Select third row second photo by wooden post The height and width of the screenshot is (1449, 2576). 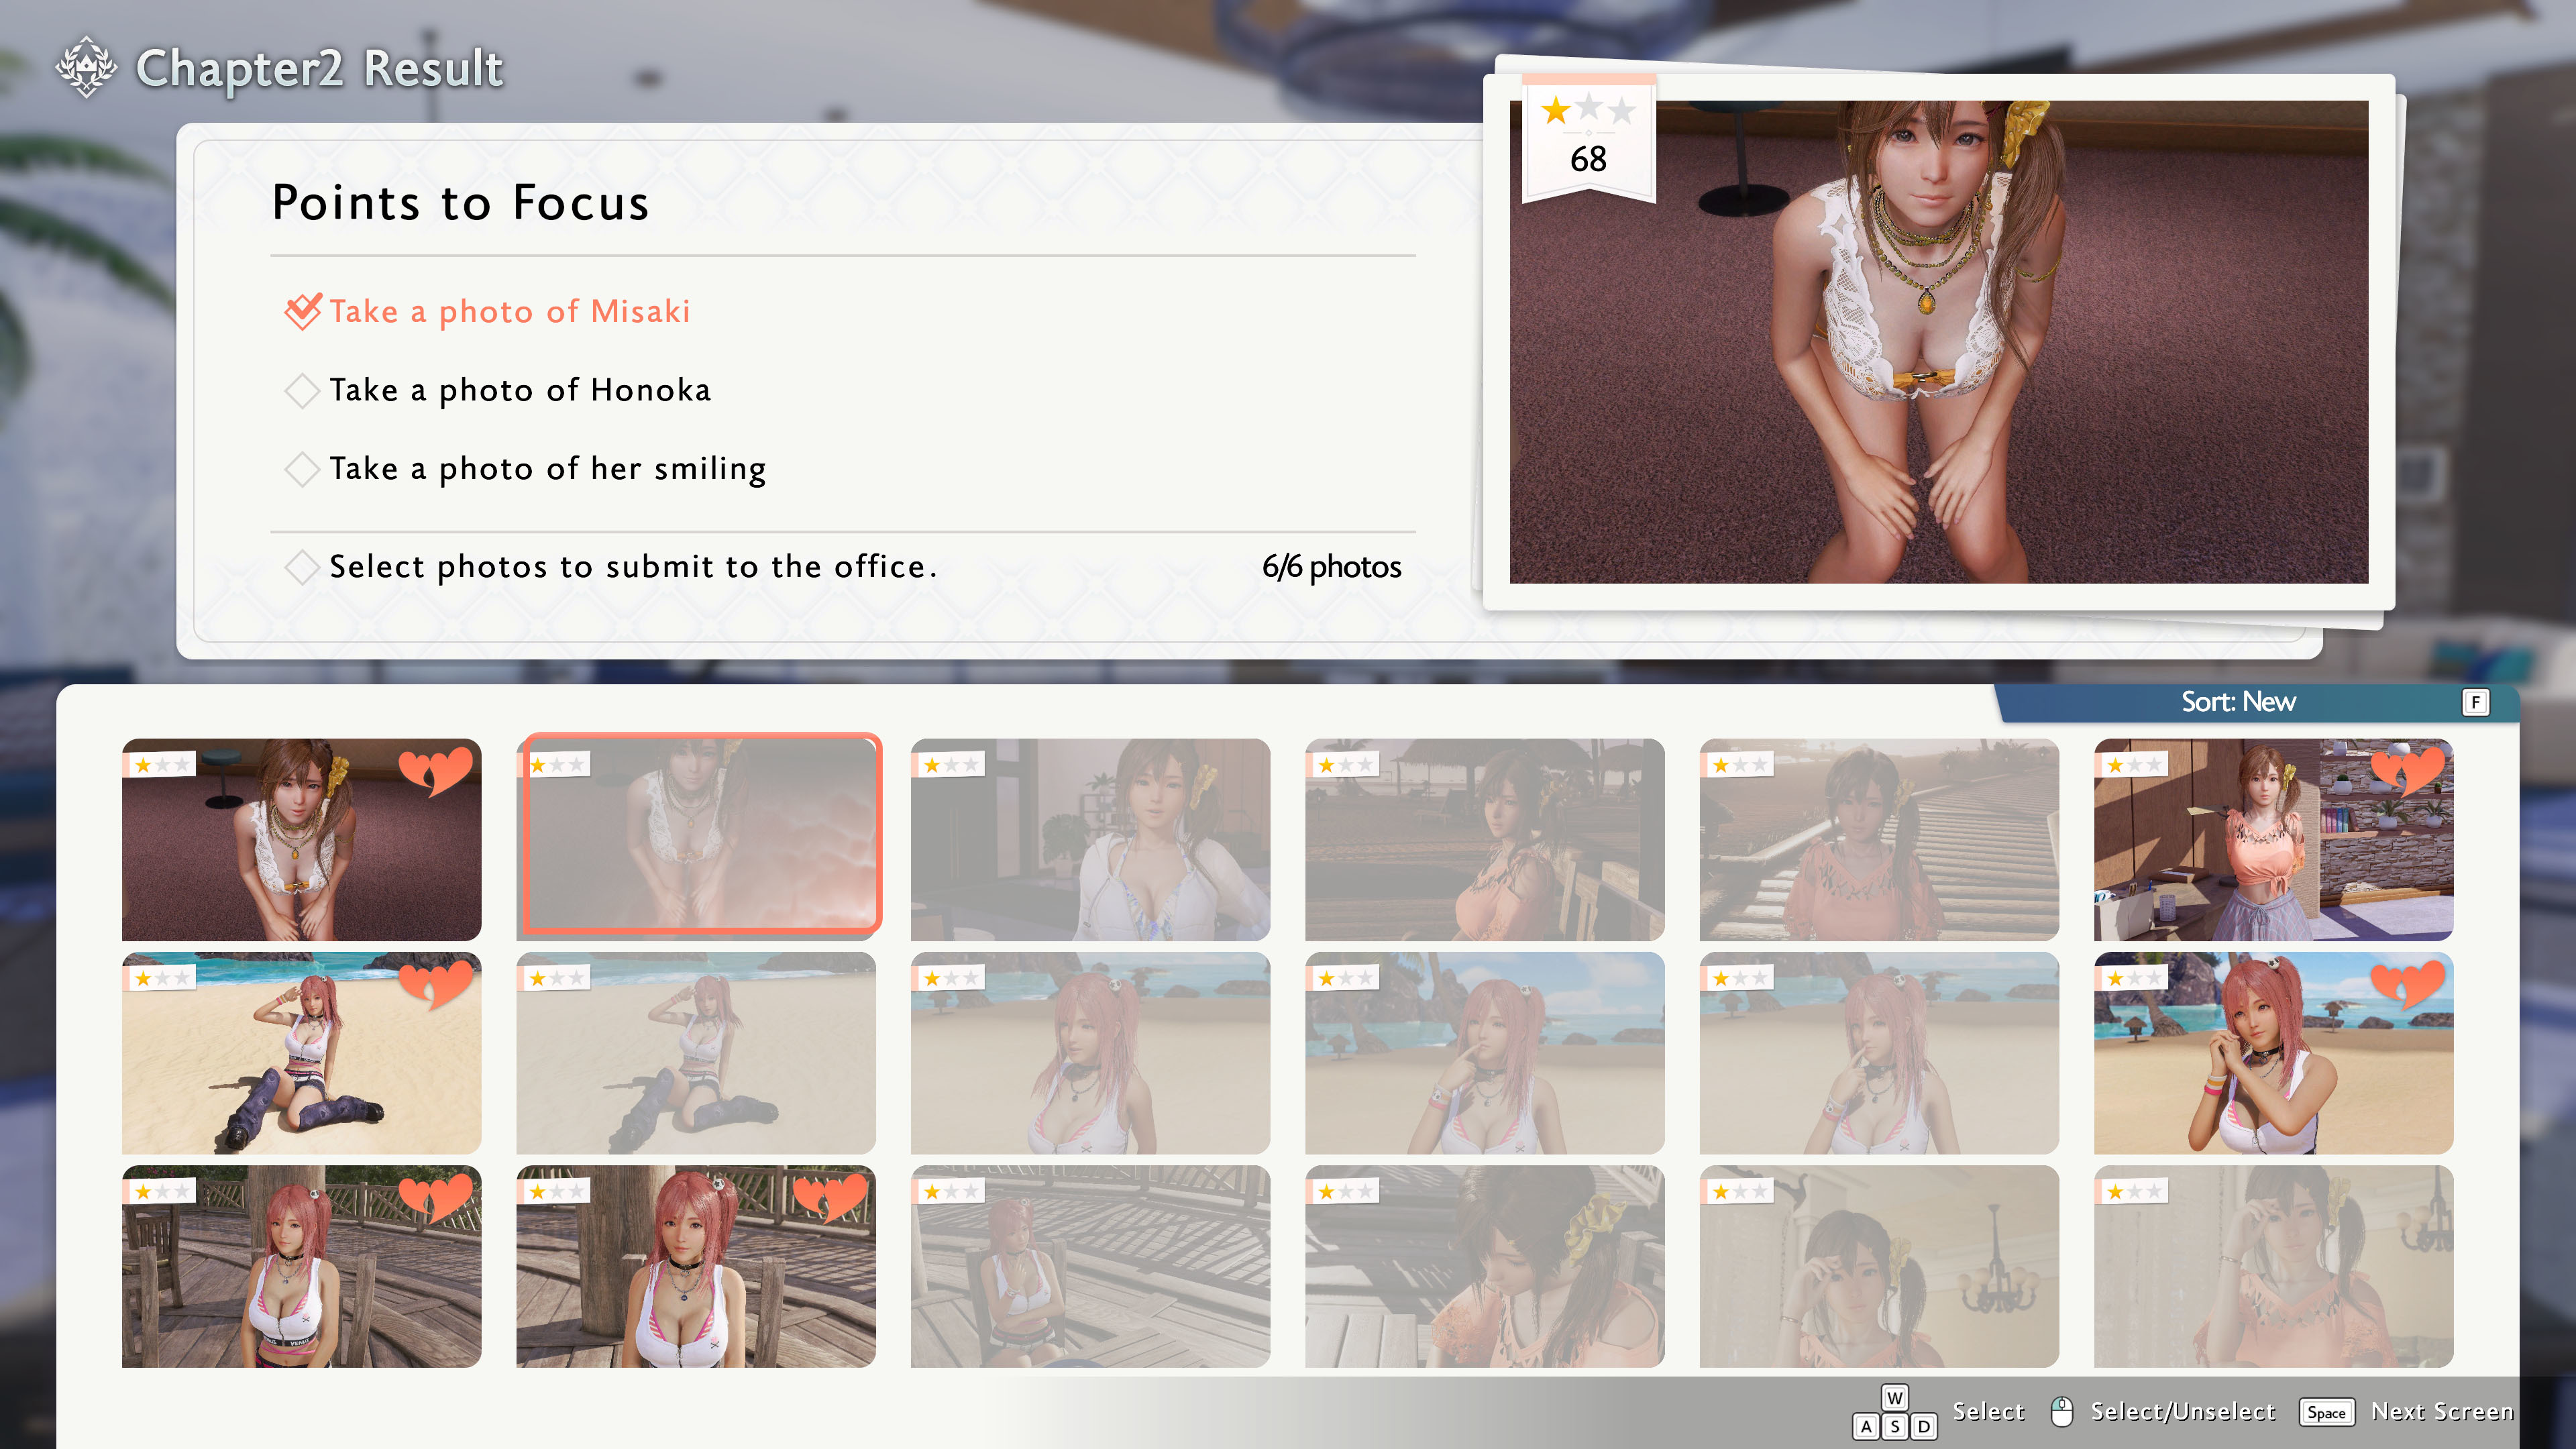[696, 1266]
